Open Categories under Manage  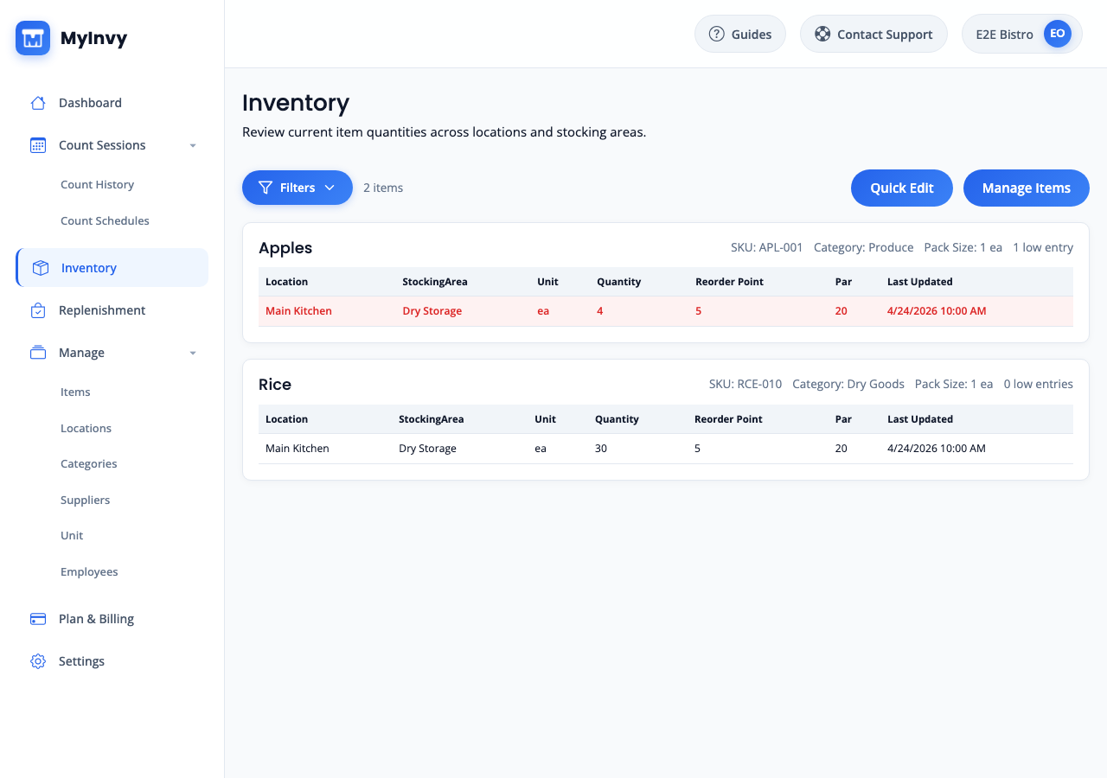click(88, 463)
